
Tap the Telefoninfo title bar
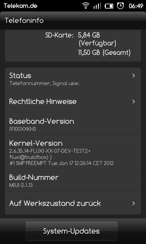point(73,20)
